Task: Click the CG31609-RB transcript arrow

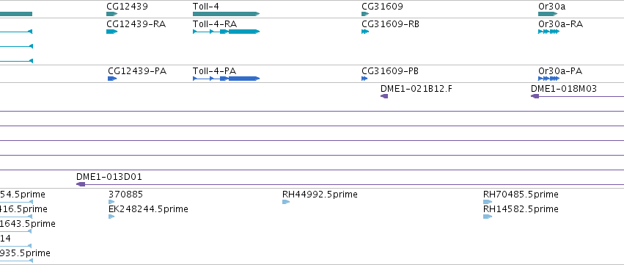Action: point(365,32)
